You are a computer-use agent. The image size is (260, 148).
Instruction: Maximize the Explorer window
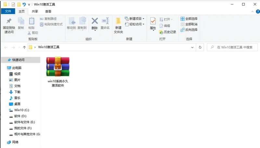[243, 4]
